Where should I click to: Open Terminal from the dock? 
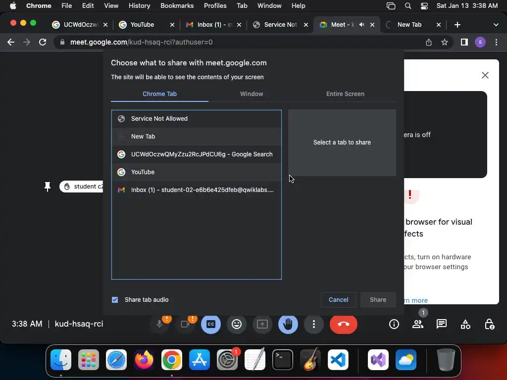tap(283, 360)
